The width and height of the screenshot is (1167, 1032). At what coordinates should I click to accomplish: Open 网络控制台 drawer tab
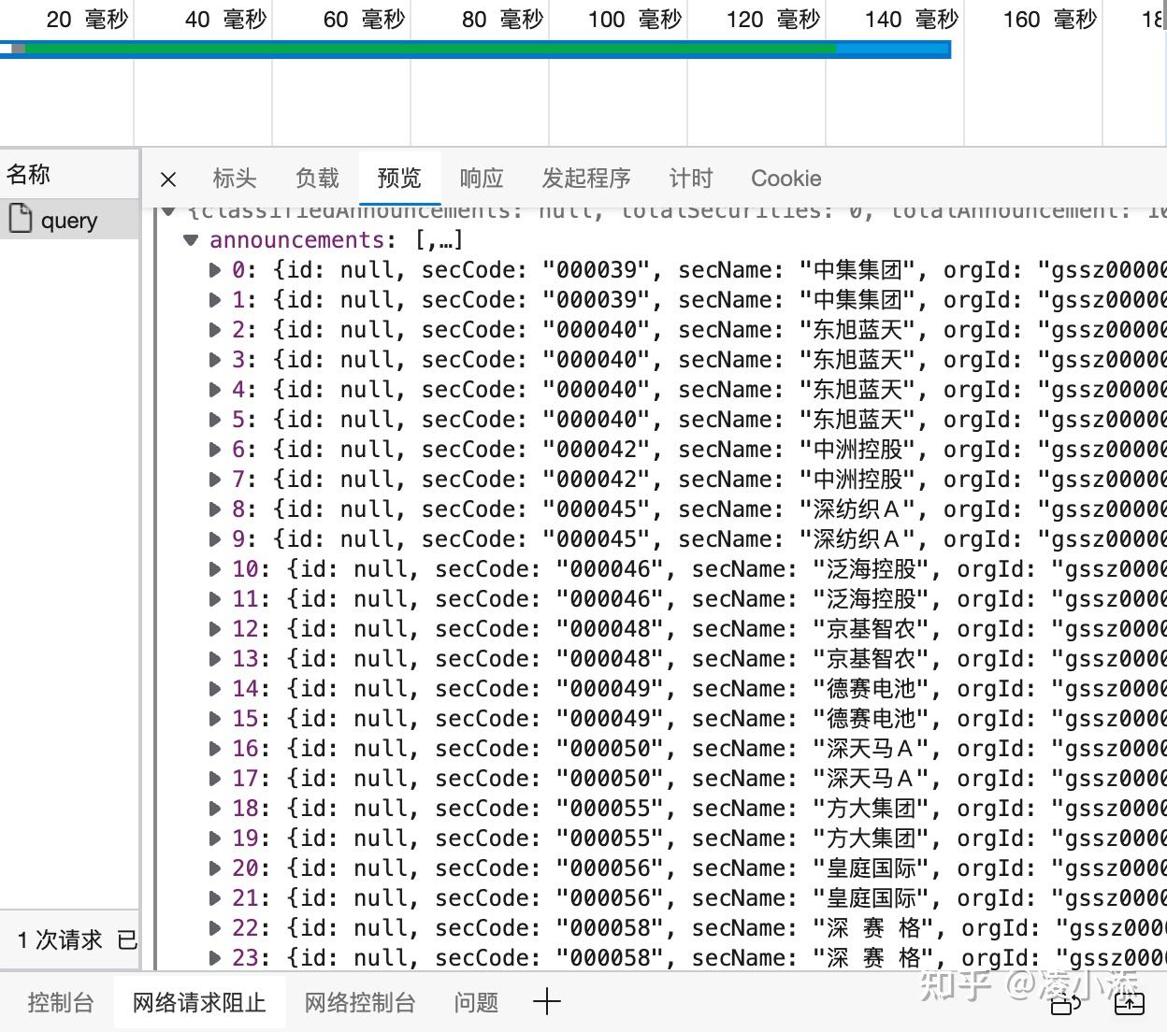360,1003
